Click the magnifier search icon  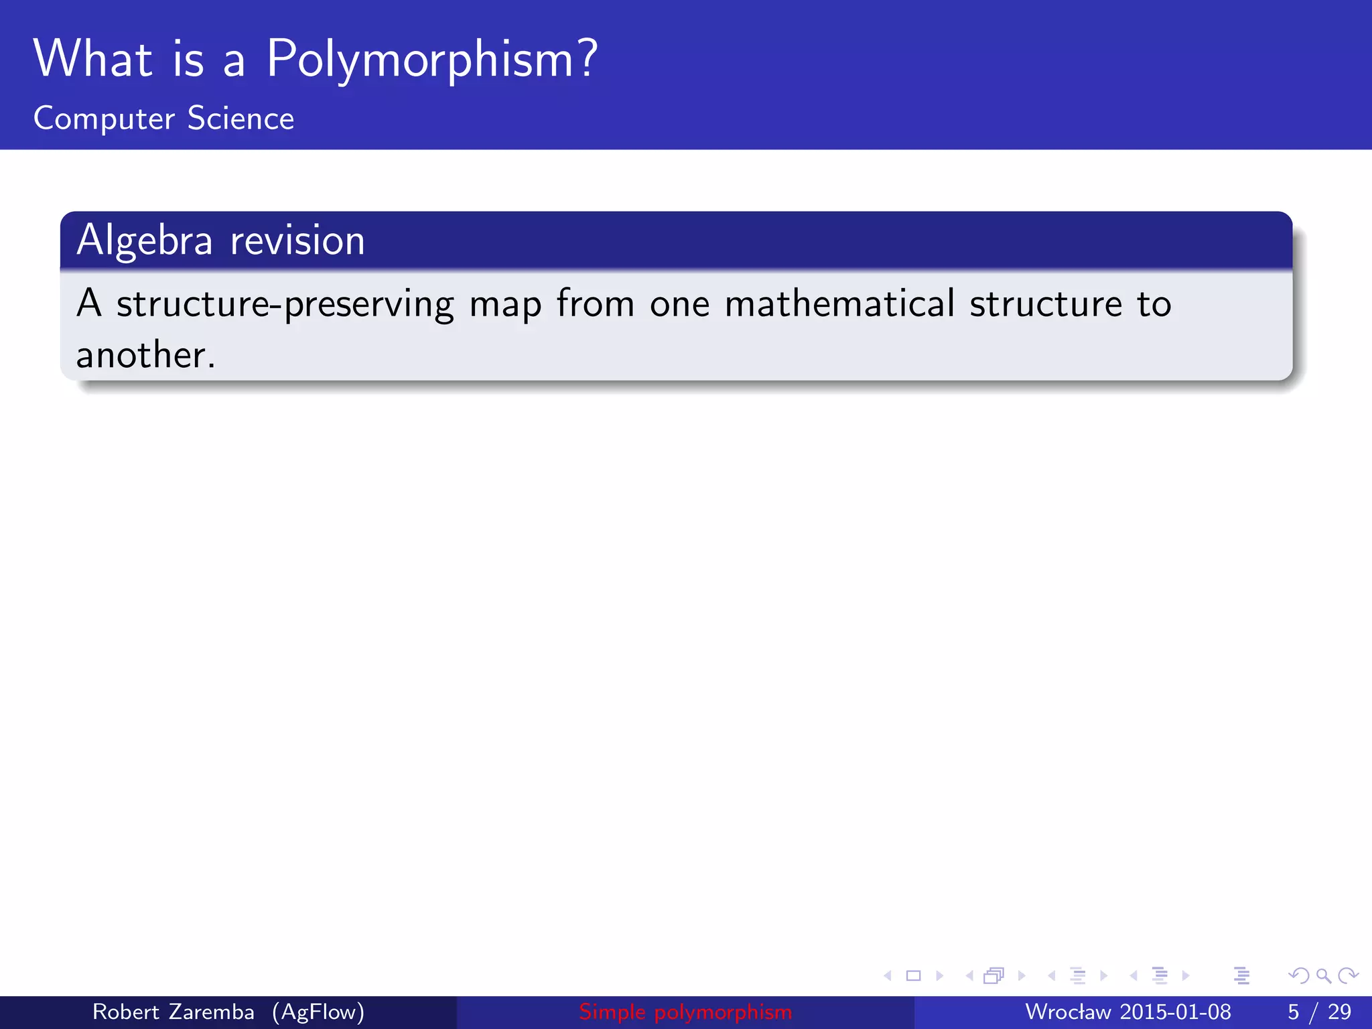pyautogui.click(x=1323, y=976)
